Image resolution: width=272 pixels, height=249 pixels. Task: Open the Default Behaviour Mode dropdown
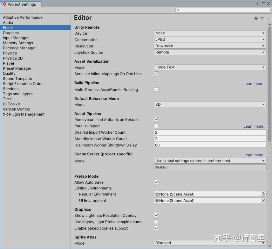[210, 104]
